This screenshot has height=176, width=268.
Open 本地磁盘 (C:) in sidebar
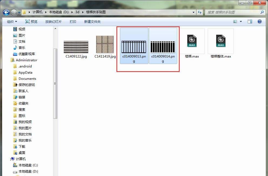point(25,165)
